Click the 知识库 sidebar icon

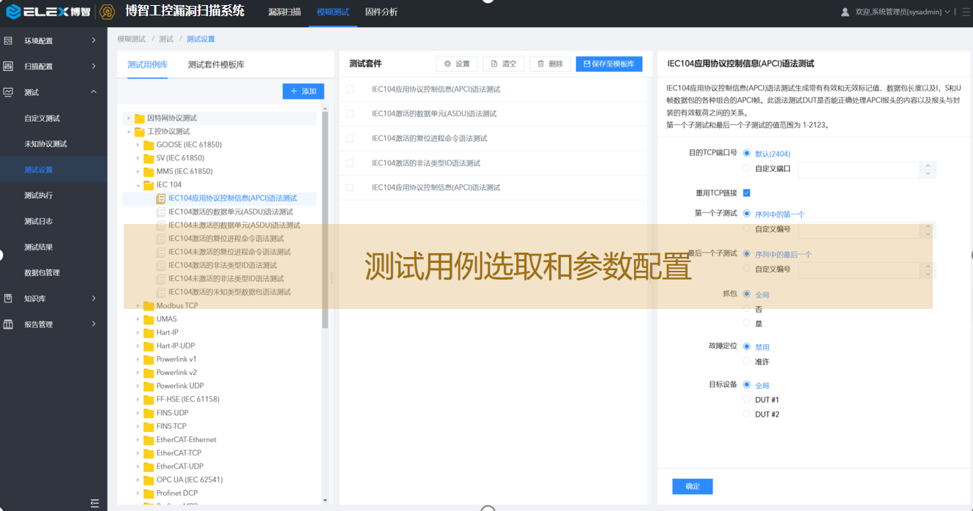click(9, 298)
